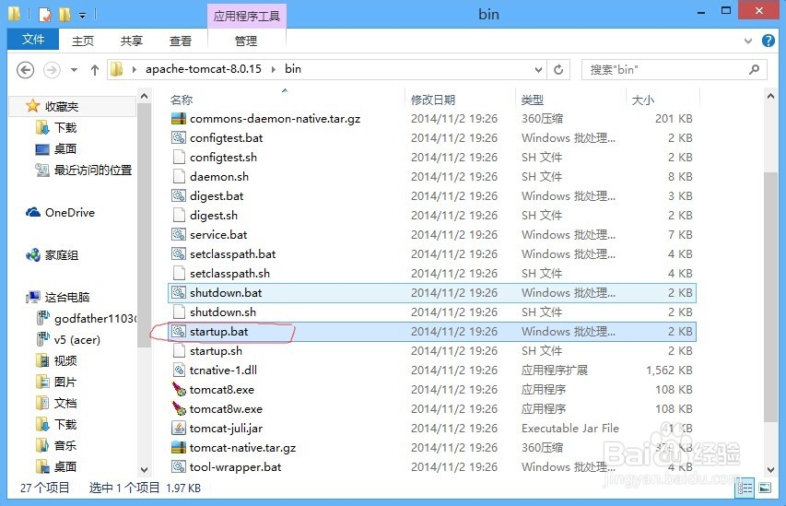Select the startup.bat file icon
The image size is (786, 506).
[x=179, y=332]
